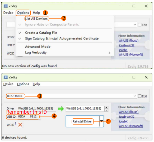Click green arrow between driver fields
Screen dimensions: 154x142
pyautogui.click(x=61, y=109)
